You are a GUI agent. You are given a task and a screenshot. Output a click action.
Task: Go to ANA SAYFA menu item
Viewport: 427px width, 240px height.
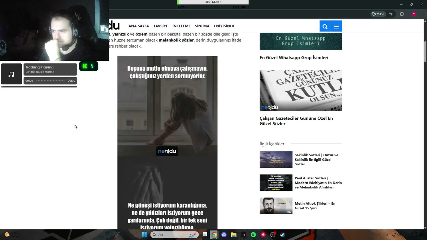[x=139, y=26]
